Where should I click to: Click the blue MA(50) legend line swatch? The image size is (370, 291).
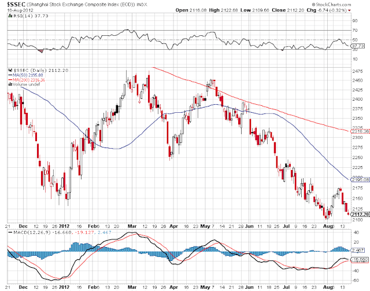[10, 75]
